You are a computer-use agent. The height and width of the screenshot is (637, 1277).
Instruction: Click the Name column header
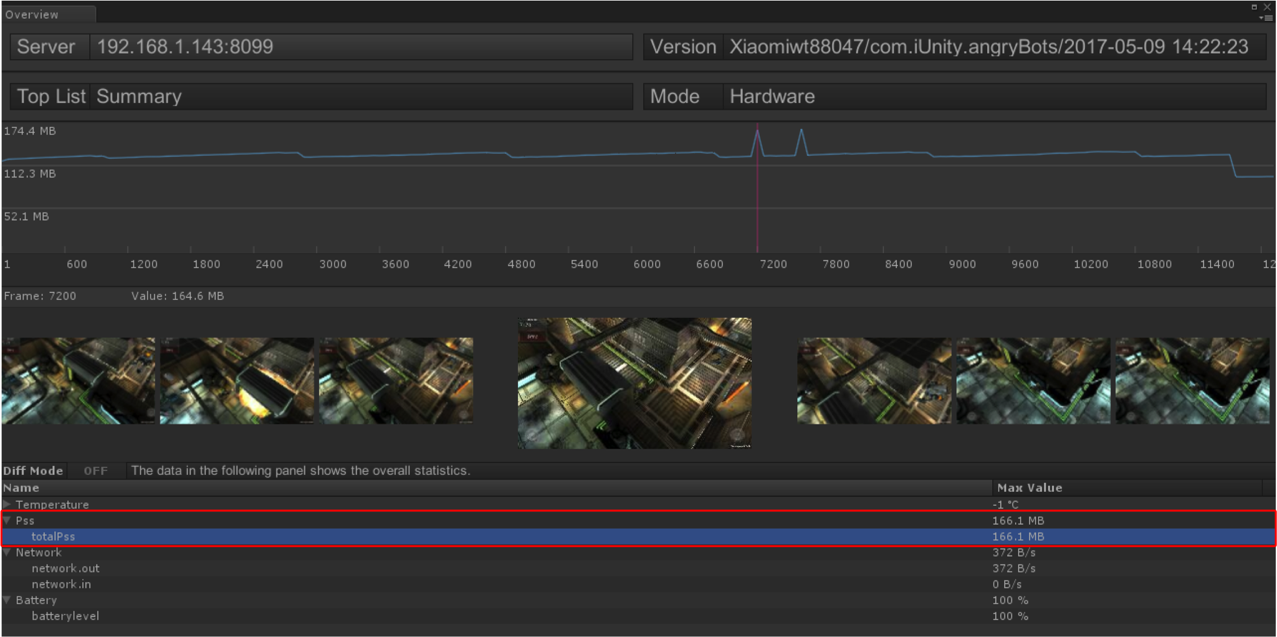21,488
